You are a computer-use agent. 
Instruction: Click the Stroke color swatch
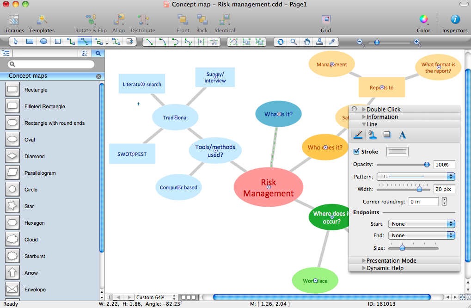point(397,152)
